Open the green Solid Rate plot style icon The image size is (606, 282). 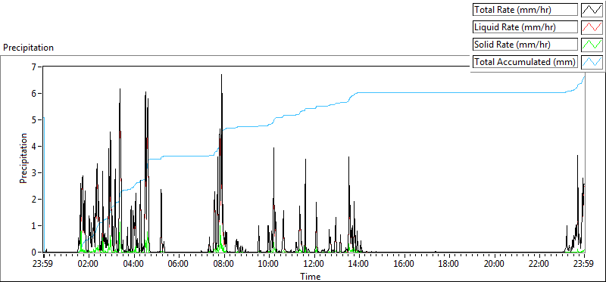coord(592,45)
